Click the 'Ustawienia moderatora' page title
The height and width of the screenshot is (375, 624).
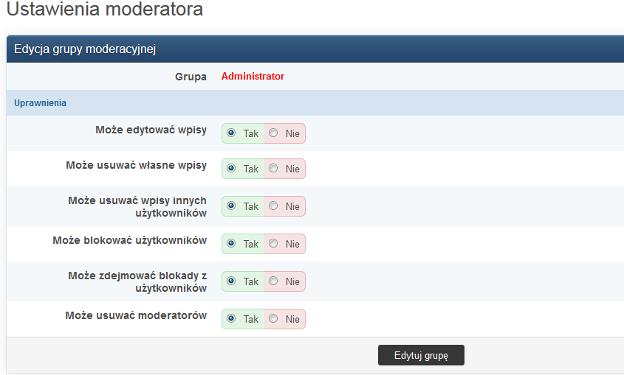click(104, 10)
